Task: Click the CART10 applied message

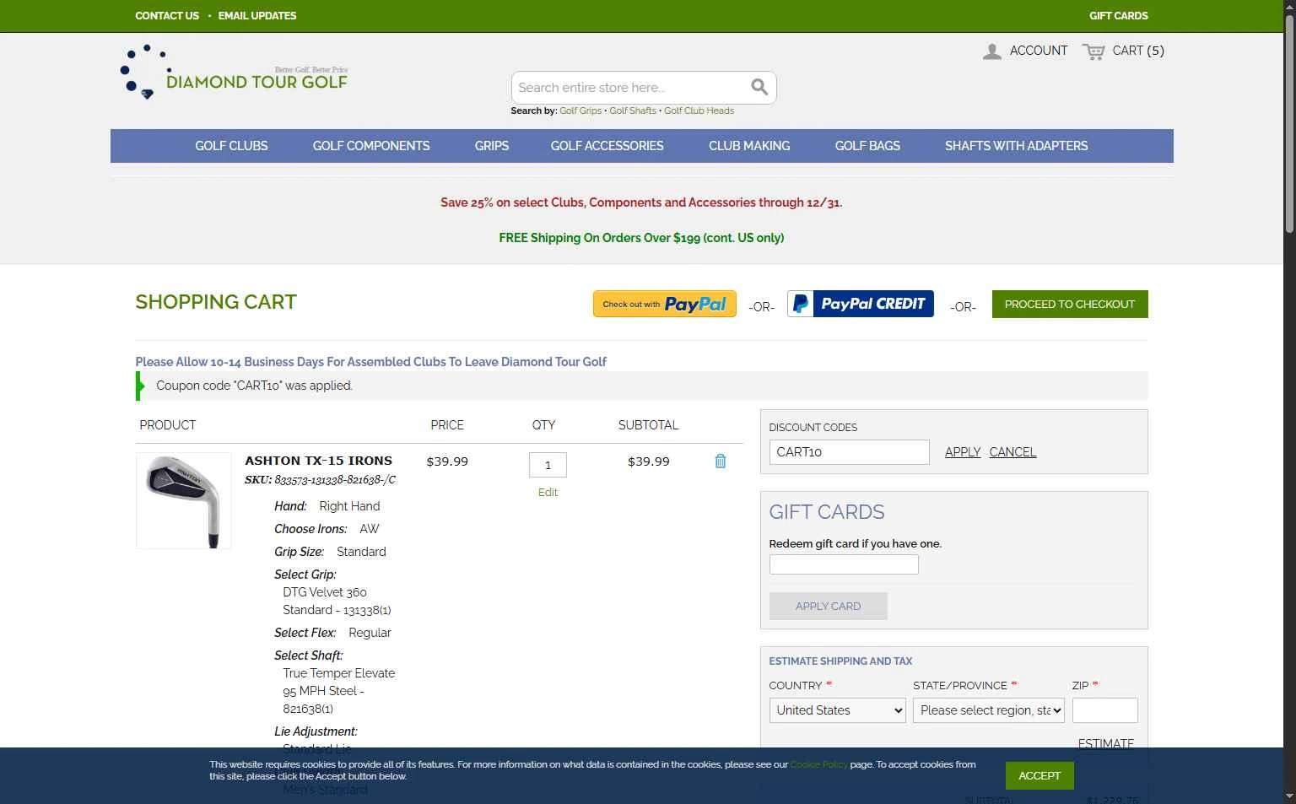Action: [254, 386]
